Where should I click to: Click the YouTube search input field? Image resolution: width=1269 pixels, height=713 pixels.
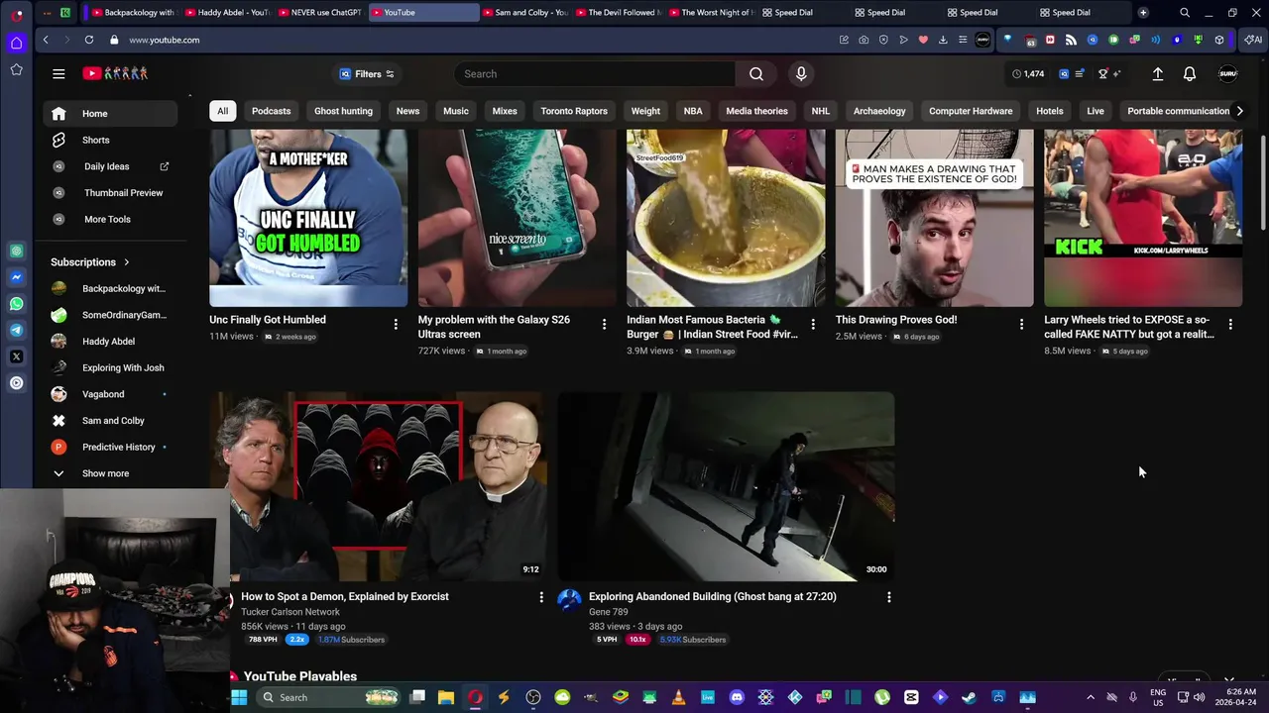click(x=595, y=73)
